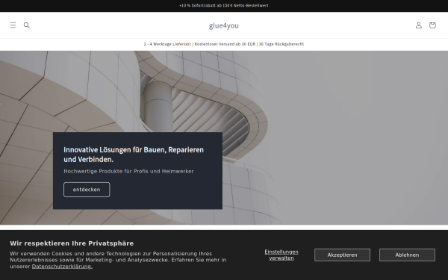Decline cookies with 'Ablehnen'
The width and height of the screenshot is (448, 280).
click(407, 255)
